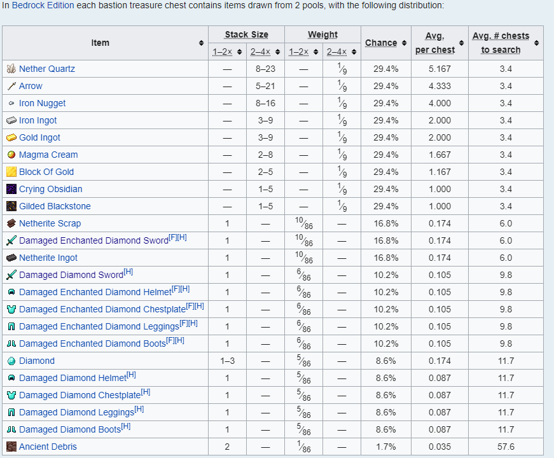The height and width of the screenshot is (458, 554).
Task: Click the Crying Obsidian block icon
Action: coord(11,189)
